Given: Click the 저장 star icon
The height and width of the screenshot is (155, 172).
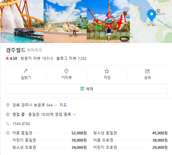Looking at the screenshot, I should point(107,71).
